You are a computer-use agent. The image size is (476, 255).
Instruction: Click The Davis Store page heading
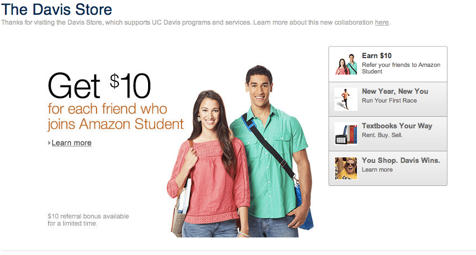(x=57, y=9)
